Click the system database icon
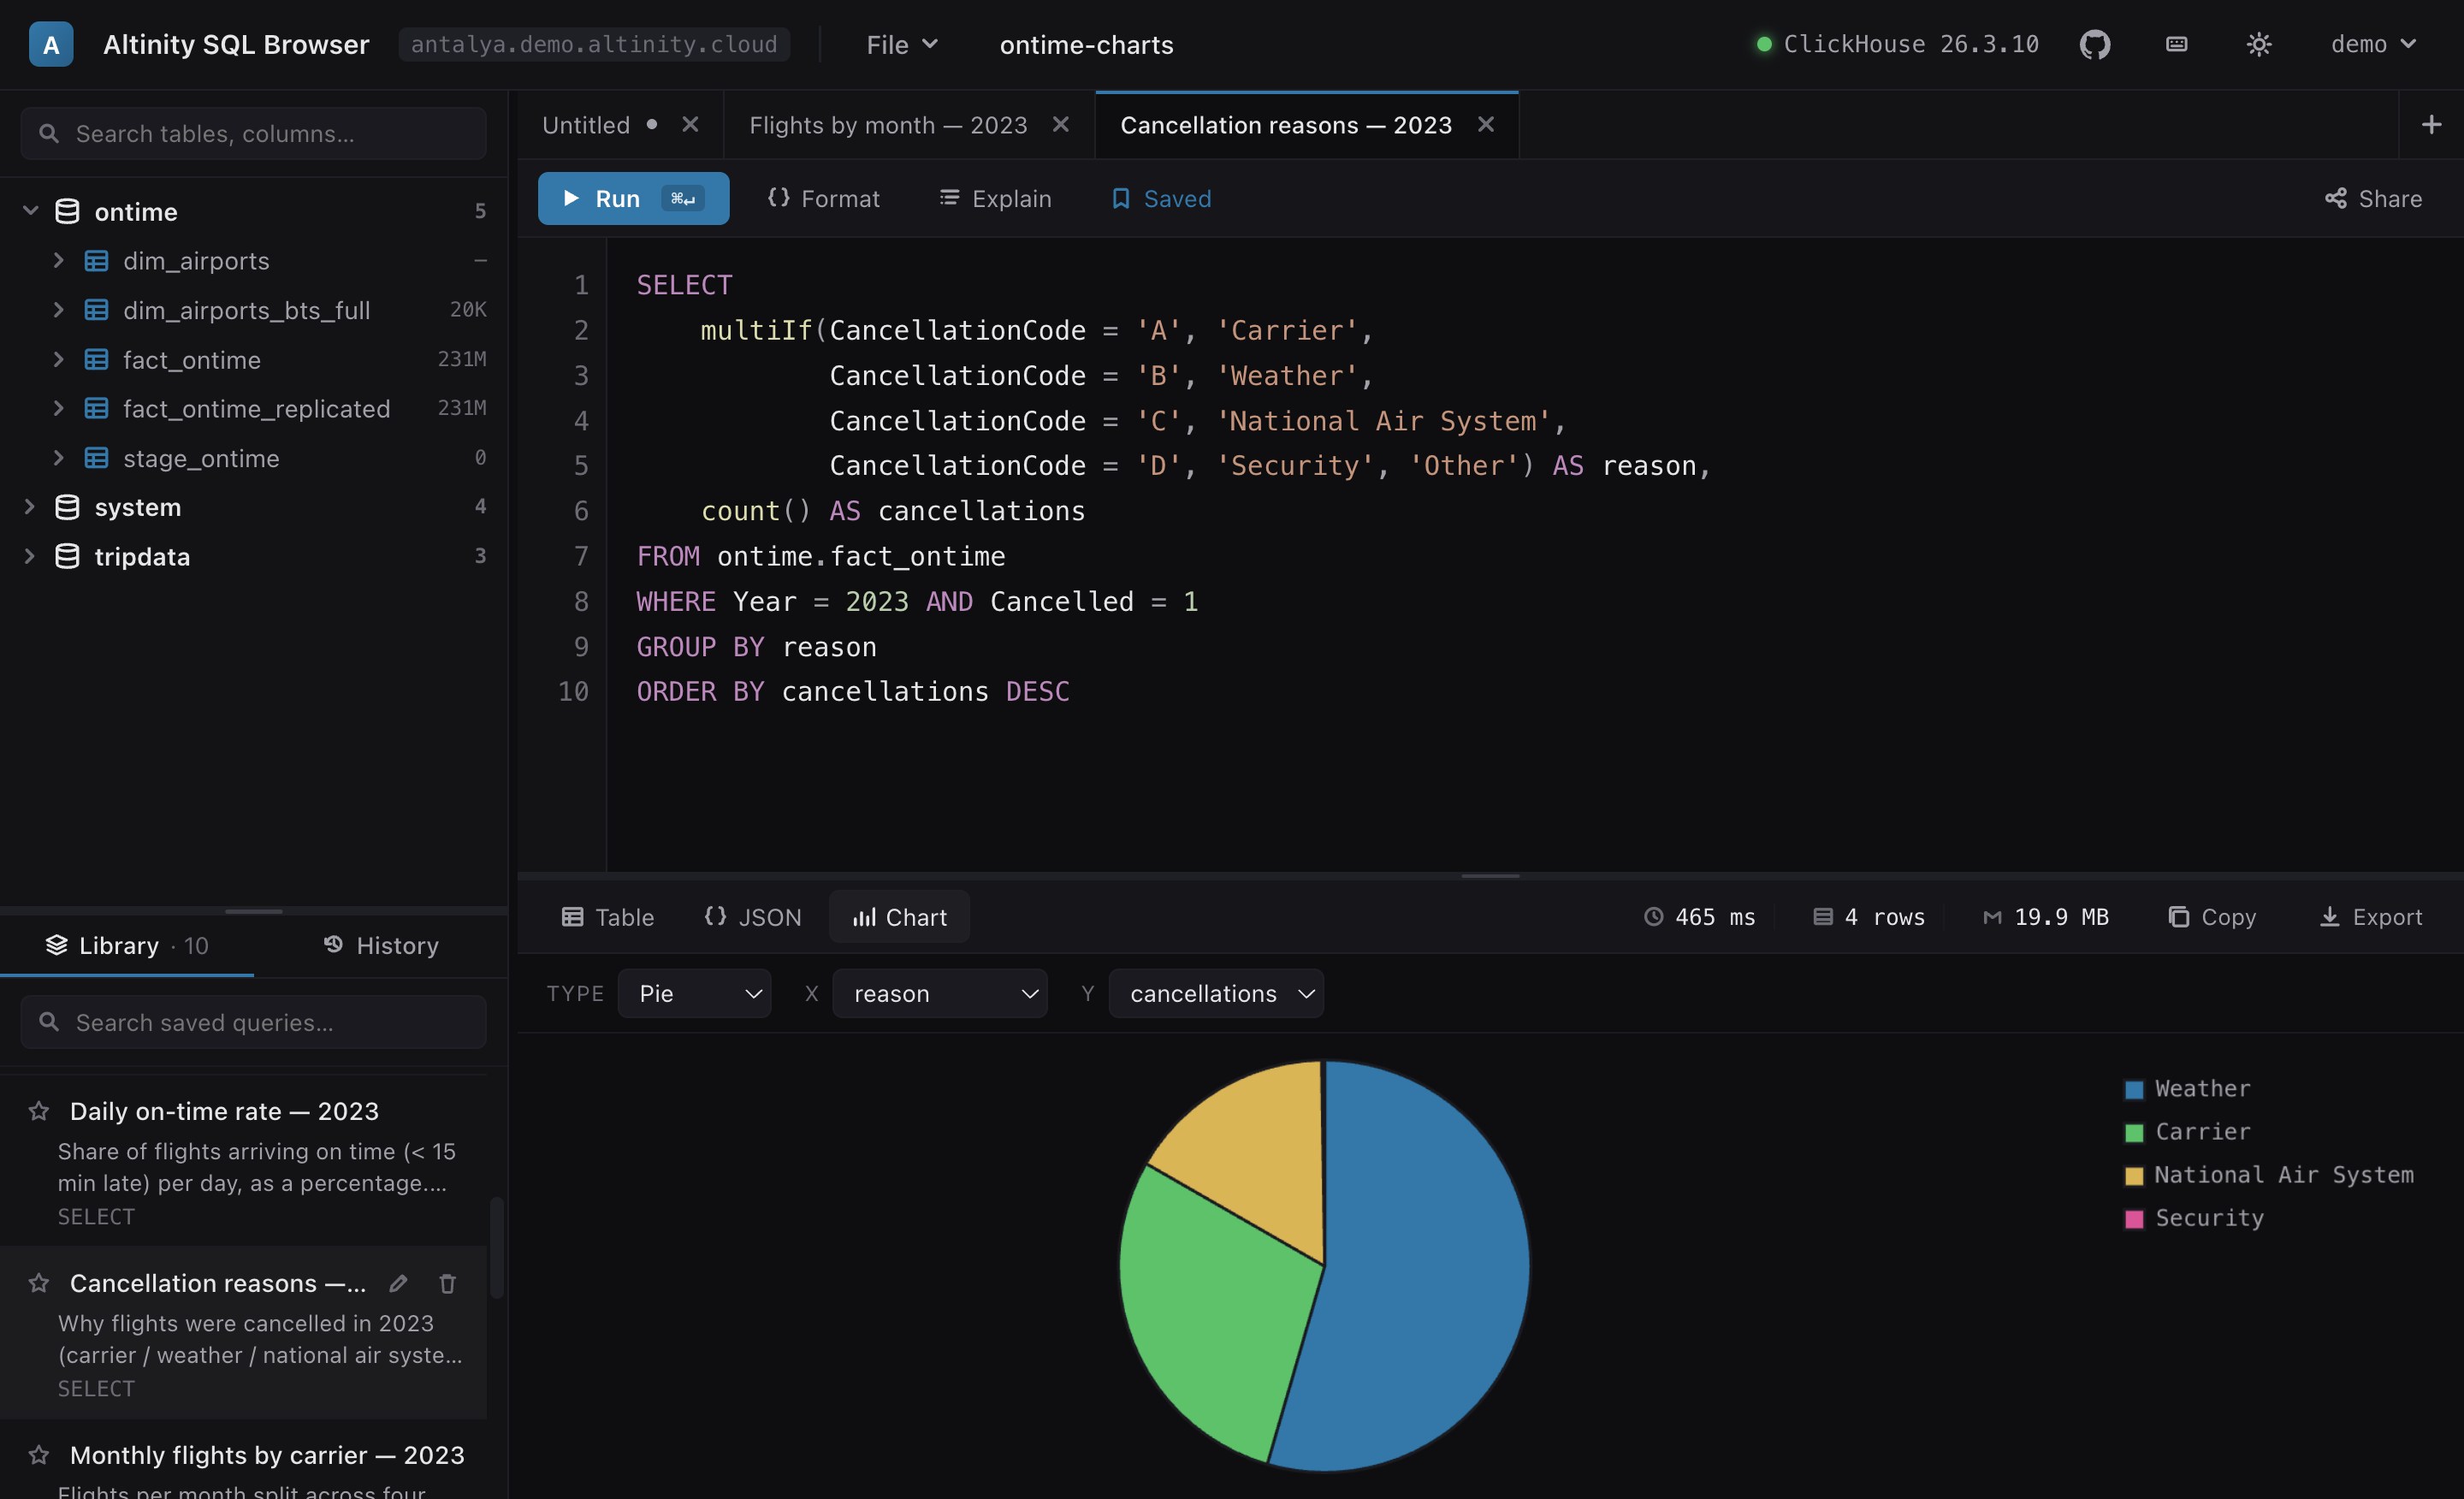The image size is (2464, 1499). click(67, 507)
